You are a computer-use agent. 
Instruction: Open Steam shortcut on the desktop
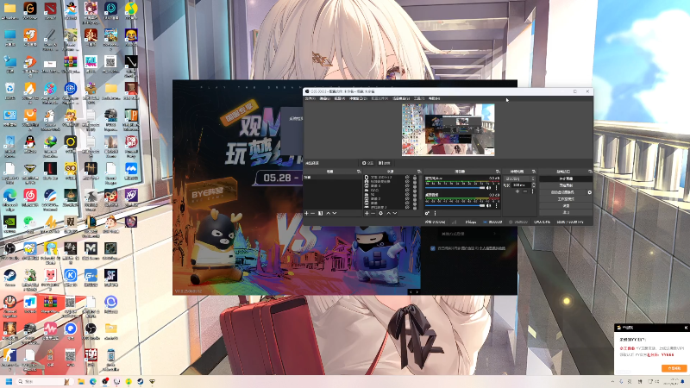[9, 276]
